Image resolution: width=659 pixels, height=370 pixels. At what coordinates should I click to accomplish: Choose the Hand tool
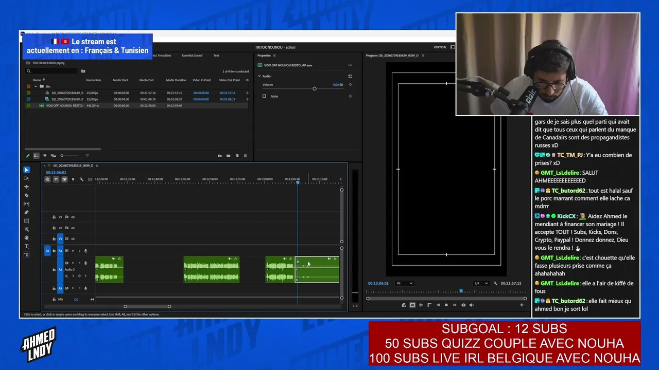click(27, 238)
